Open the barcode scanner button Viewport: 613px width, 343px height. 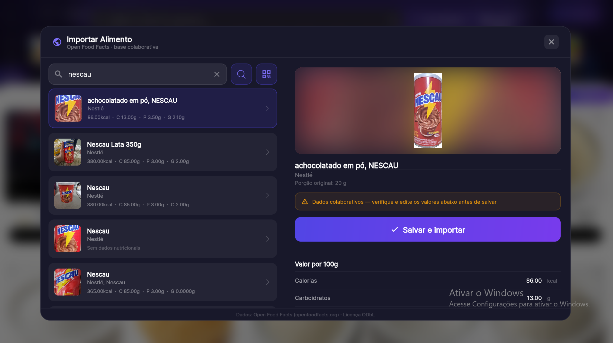[x=266, y=74]
